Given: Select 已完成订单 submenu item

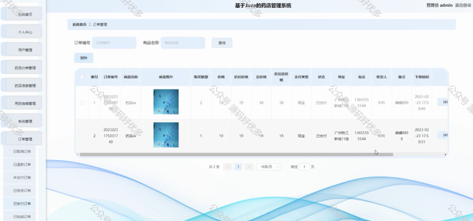Looking at the screenshot, I should pyautogui.click(x=19, y=216).
